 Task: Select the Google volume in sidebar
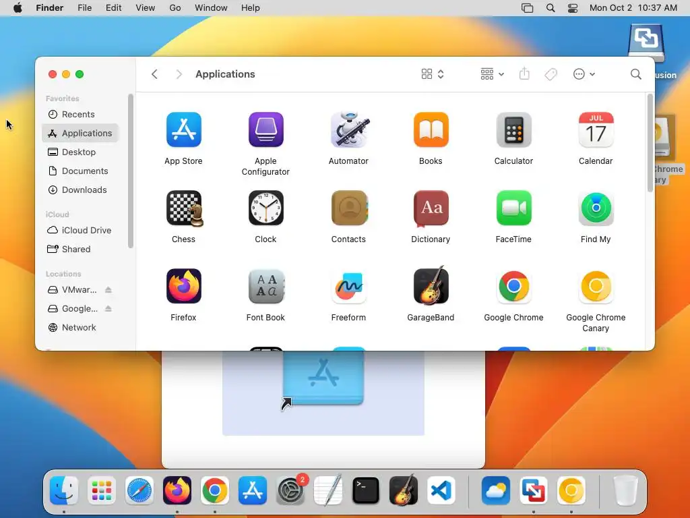tap(73, 309)
